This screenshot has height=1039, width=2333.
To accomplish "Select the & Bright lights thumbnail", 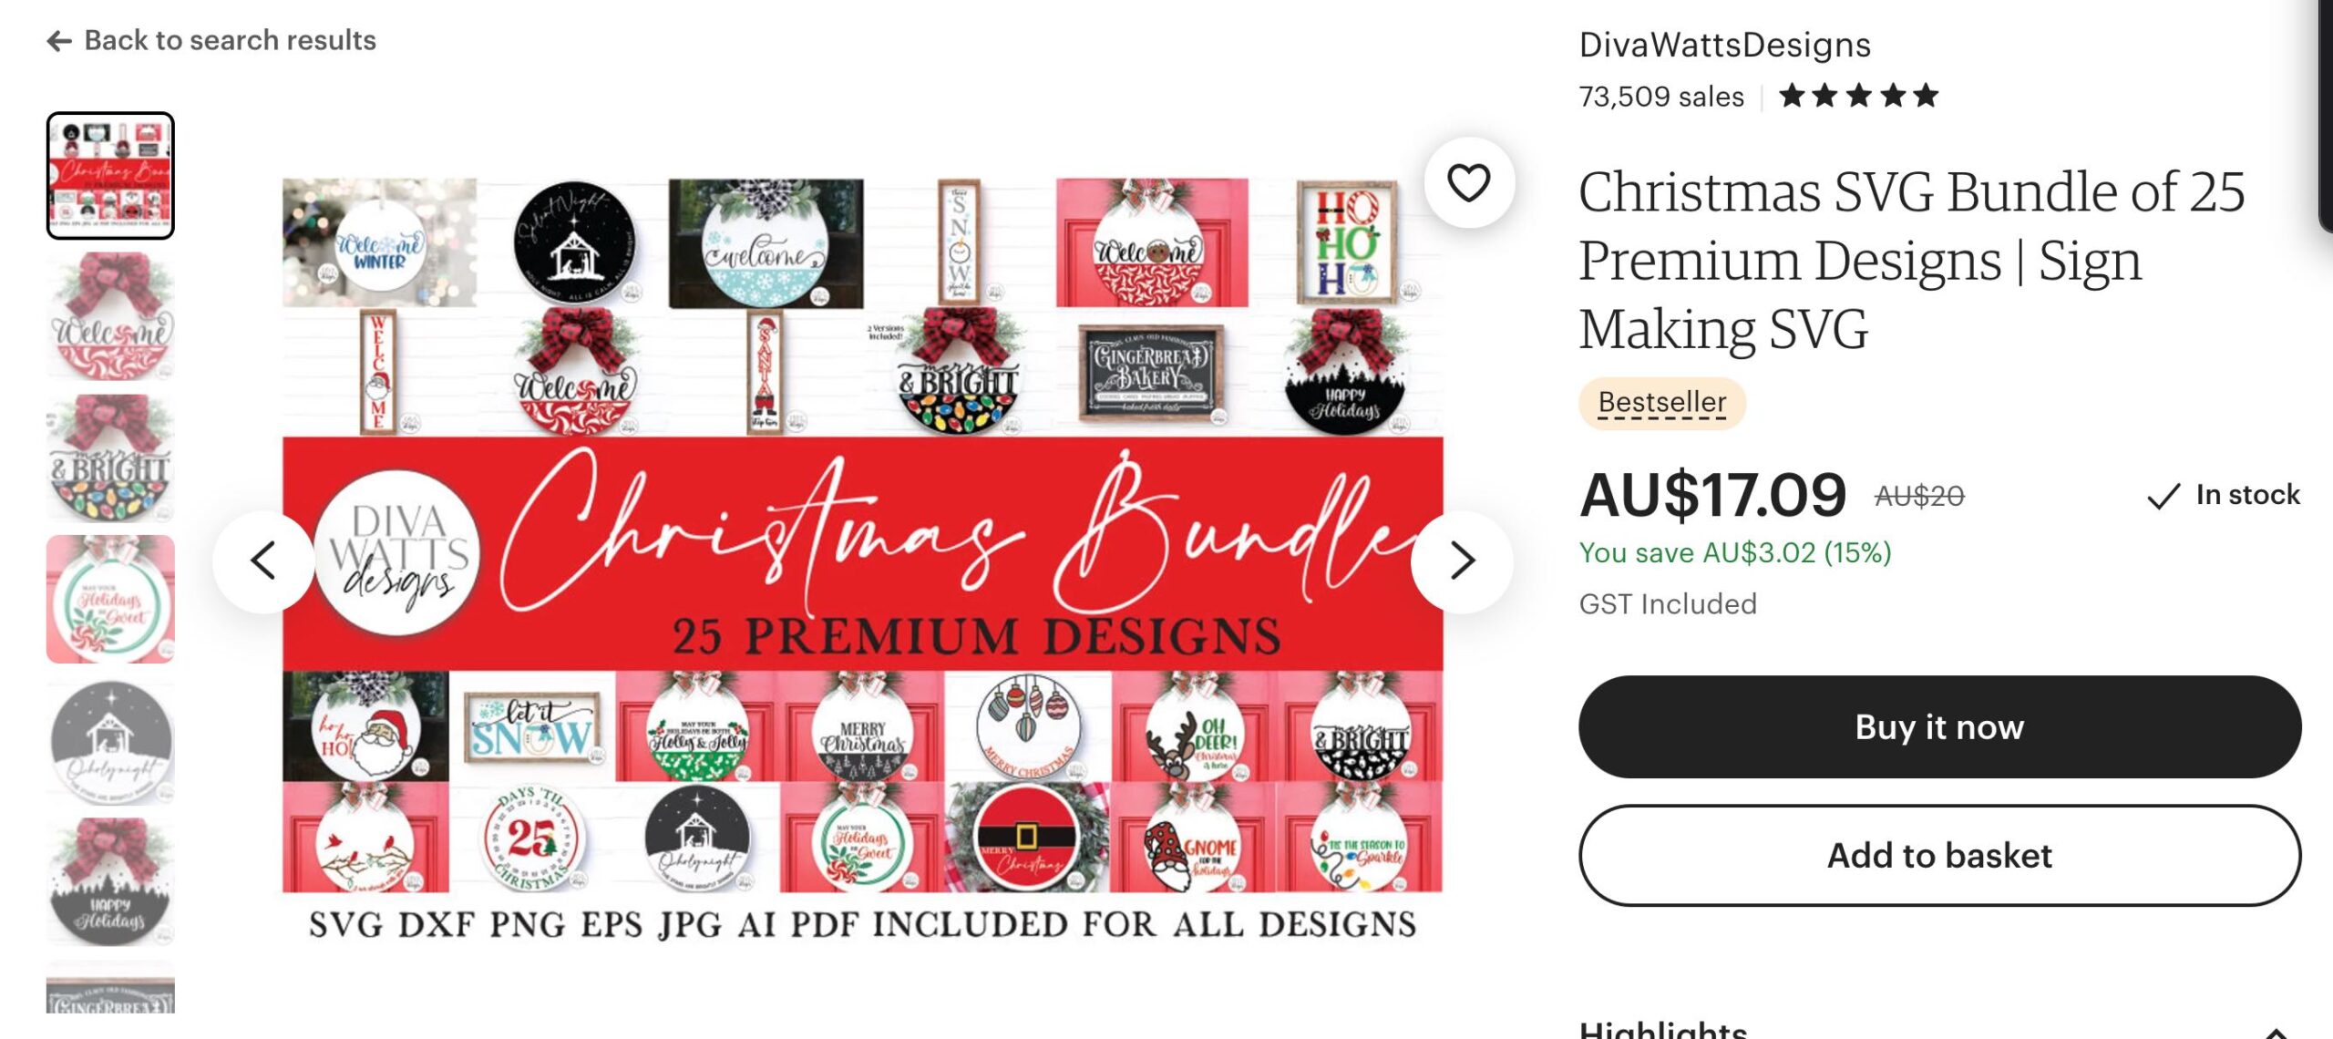I will click(110, 458).
